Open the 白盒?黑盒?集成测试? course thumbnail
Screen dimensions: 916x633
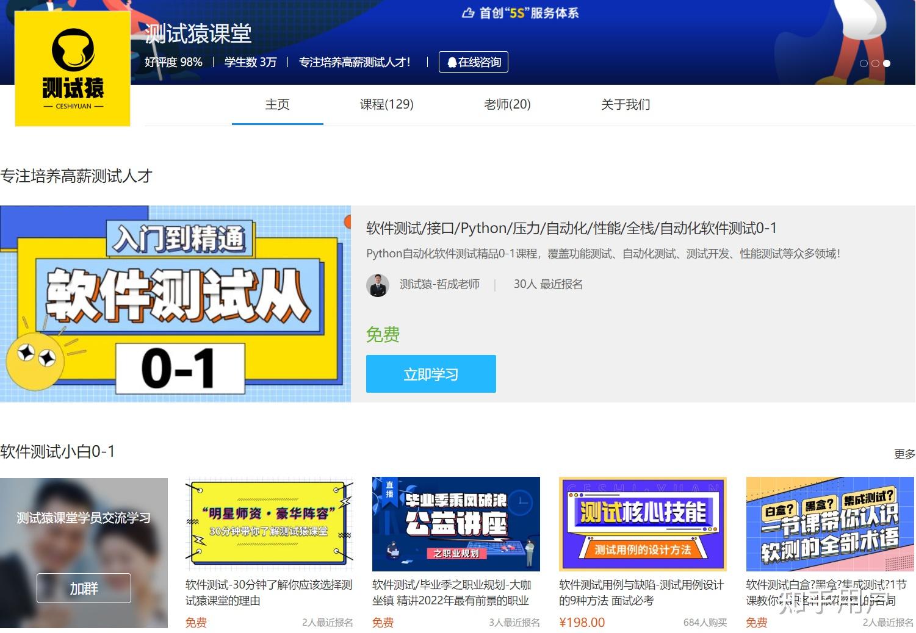829,524
